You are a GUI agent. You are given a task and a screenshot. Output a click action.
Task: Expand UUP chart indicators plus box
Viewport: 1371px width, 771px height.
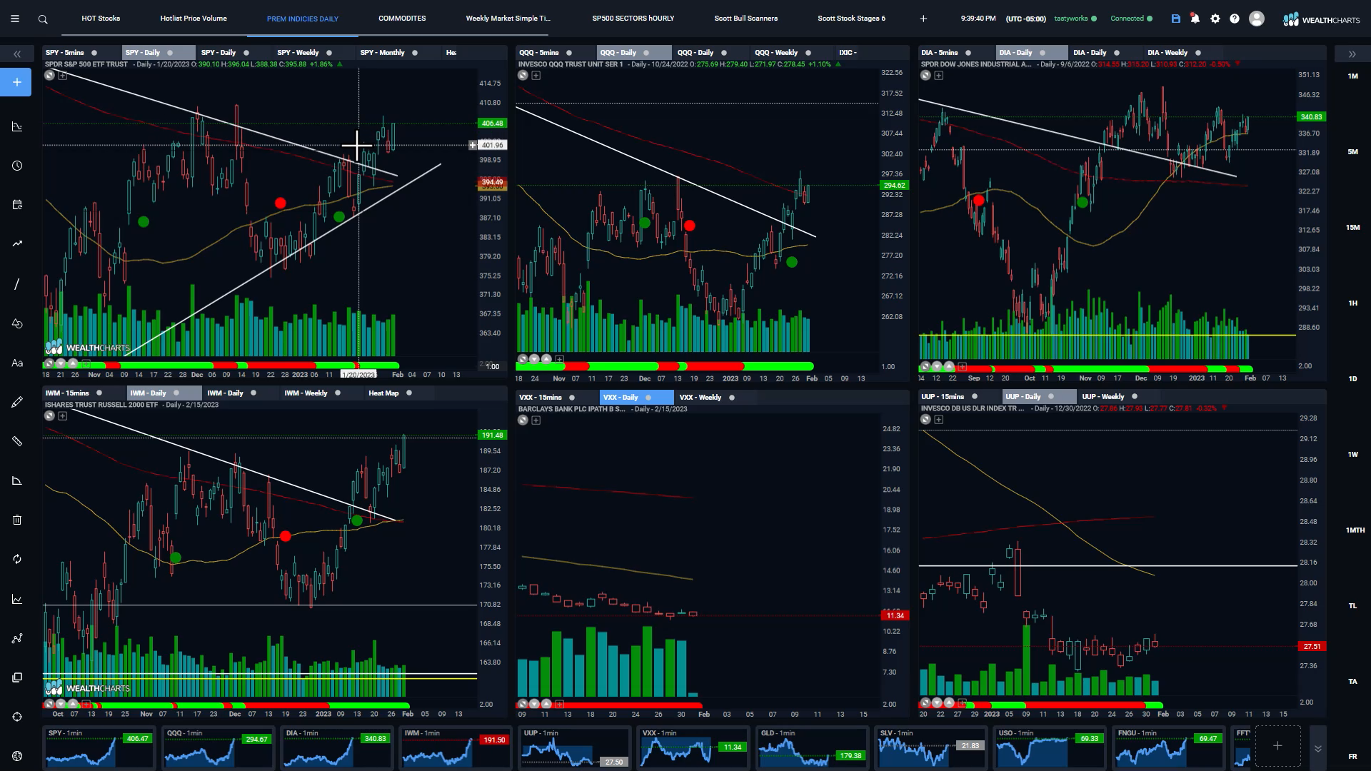tap(939, 420)
